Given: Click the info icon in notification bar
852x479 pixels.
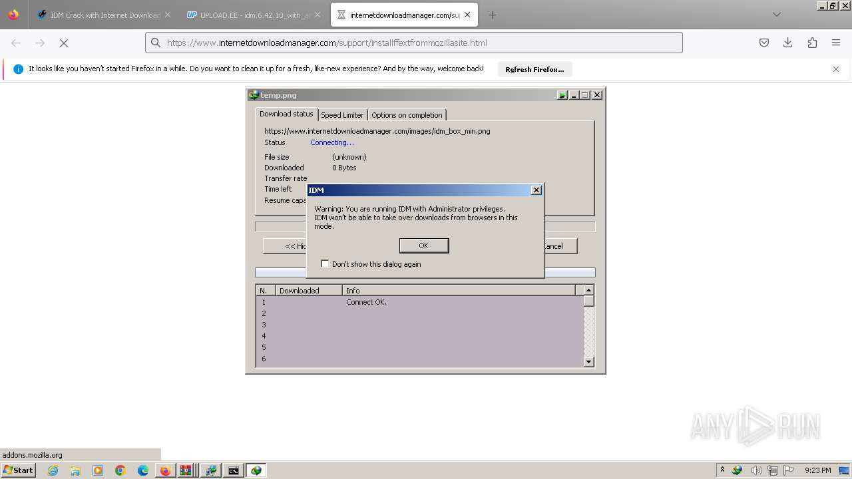Looking at the screenshot, I should pyautogui.click(x=18, y=69).
